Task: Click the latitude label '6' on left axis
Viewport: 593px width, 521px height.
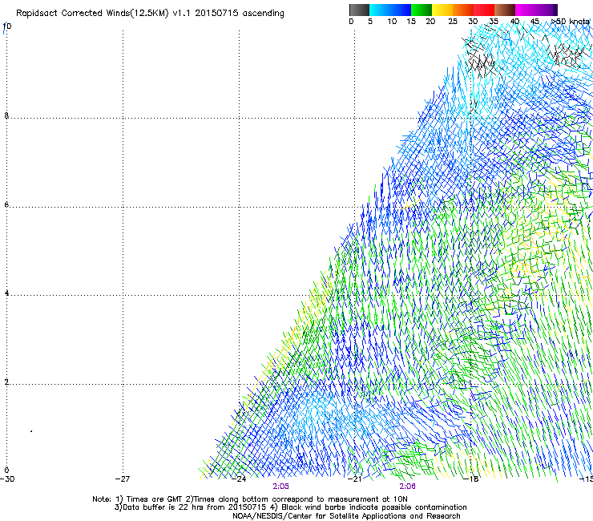Action: coord(6,204)
